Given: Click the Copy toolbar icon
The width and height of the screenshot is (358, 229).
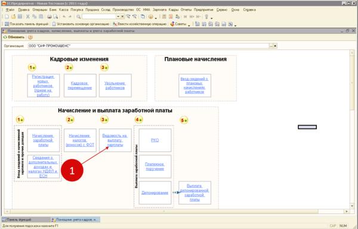Looking at the screenshot, I should [x=35, y=17].
